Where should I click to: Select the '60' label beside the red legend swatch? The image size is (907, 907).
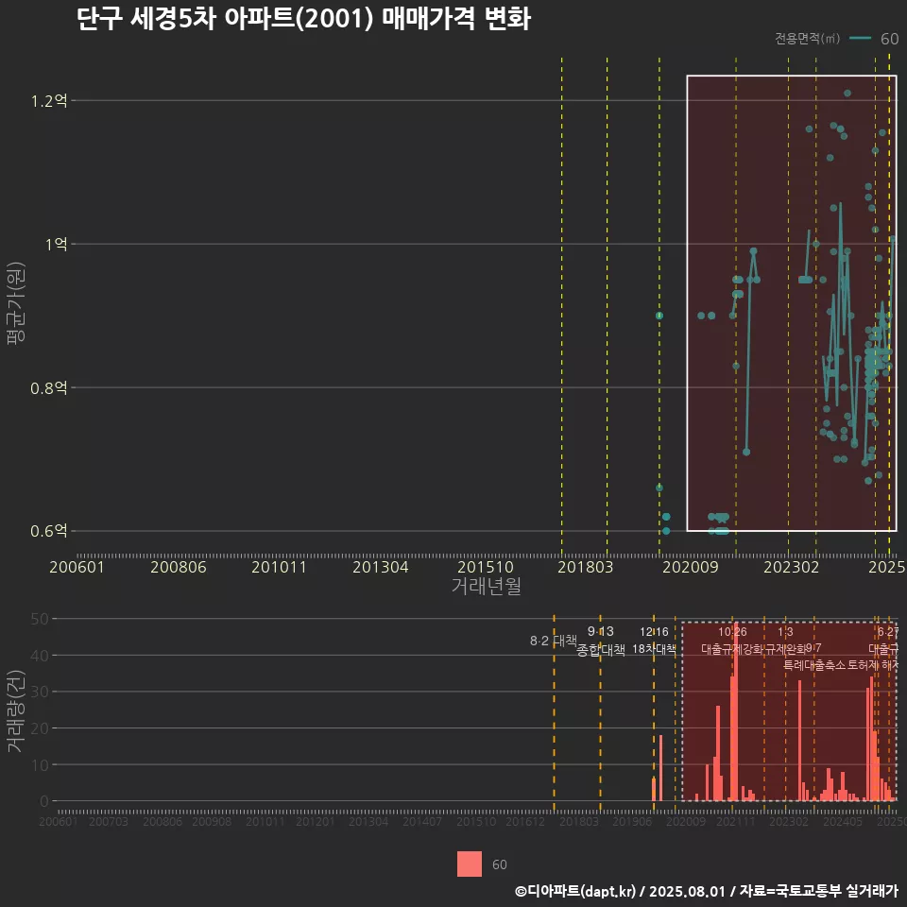[x=499, y=864]
